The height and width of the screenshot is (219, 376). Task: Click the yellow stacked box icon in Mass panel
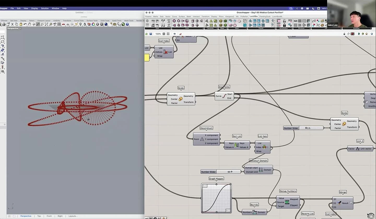(221, 21)
